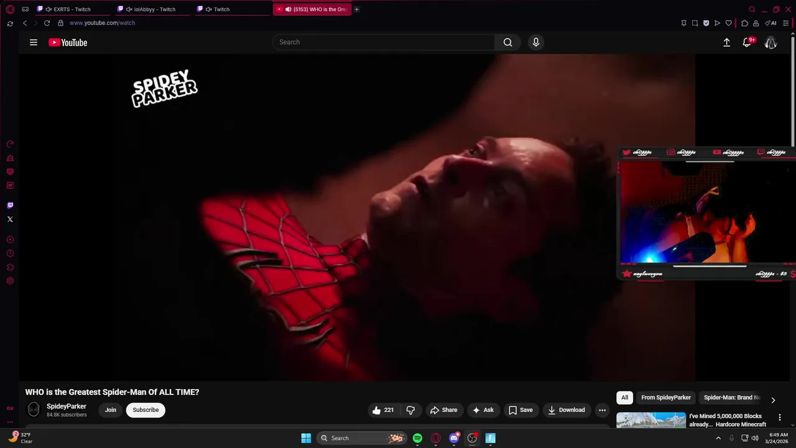
Task: Open the SpideyParker channel name link
Action: pyautogui.click(x=67, y=406)
